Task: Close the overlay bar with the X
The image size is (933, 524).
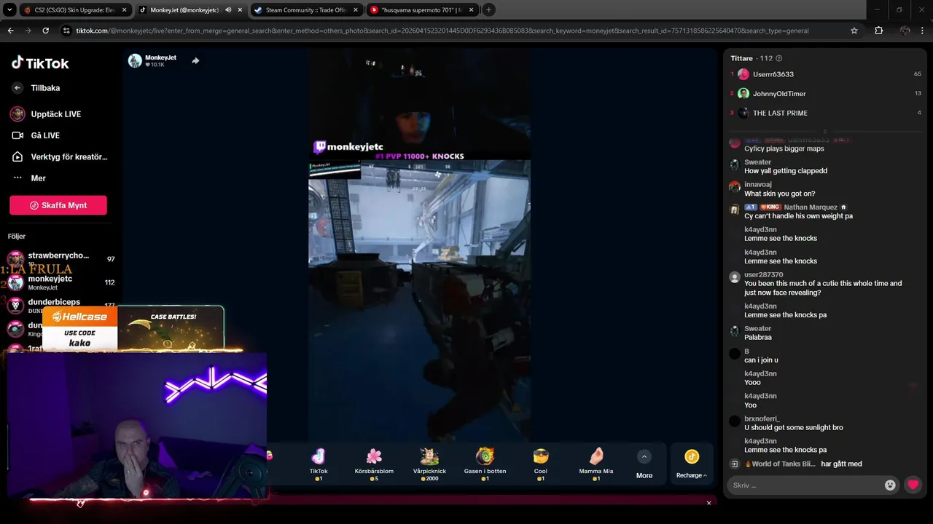Action: 708,503
